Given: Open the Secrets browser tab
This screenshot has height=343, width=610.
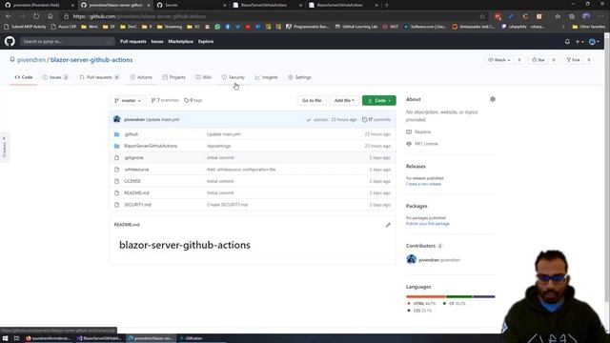Looking at the screenshot, I should pos(191,5).
